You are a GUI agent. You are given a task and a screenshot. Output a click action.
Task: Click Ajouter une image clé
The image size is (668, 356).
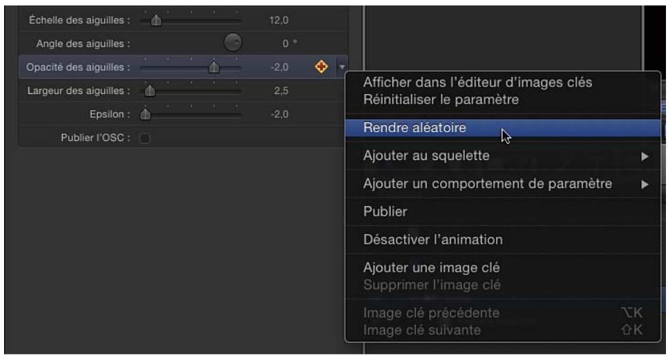pyautogui.click(x=431, y=268)
